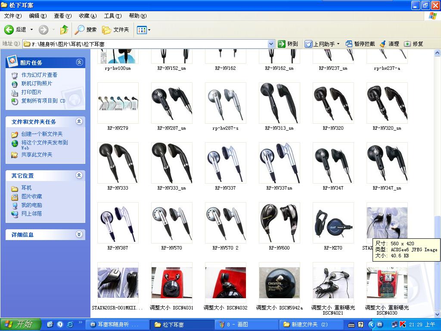Switch to 8 - 画图 taskbar window

pos(246,325)
